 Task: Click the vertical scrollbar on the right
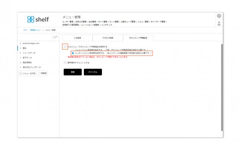pyautogui.click(x=222, y=87)
